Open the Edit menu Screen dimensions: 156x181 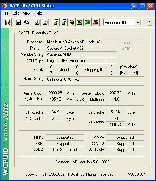click(x=16, y=13)
